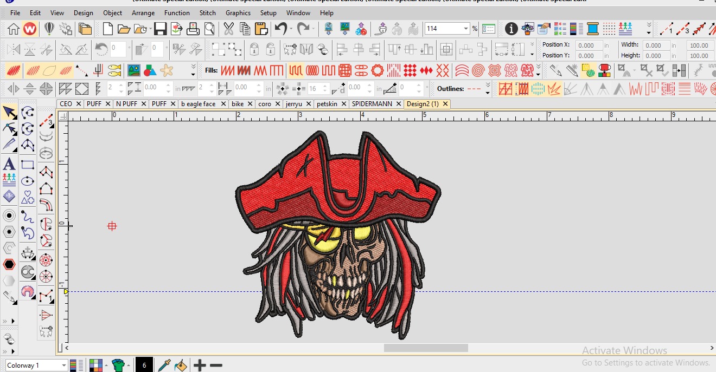Close the Design2 (1) tab

[x=445, y=103]
